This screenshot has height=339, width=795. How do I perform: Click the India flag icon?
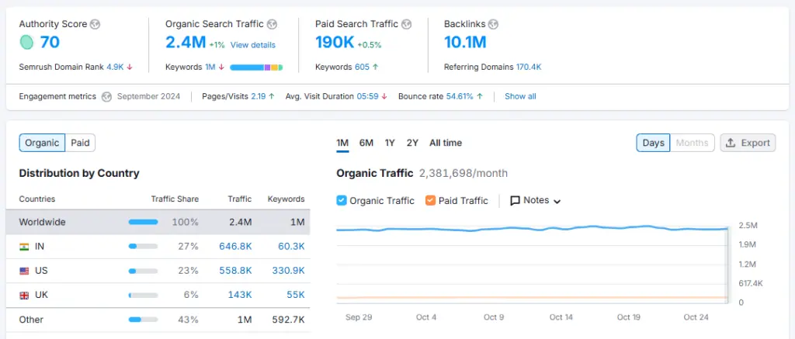pyautogui.click(x=24, y=247)
